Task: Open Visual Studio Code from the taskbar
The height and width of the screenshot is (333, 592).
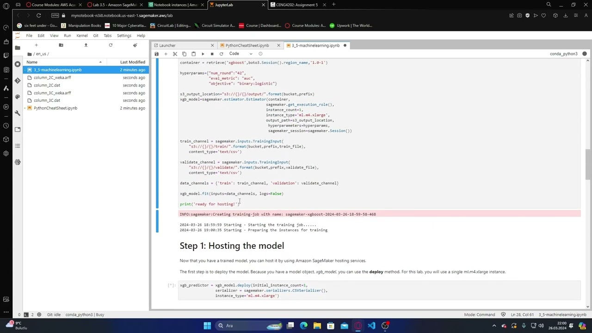Action: 371,326
